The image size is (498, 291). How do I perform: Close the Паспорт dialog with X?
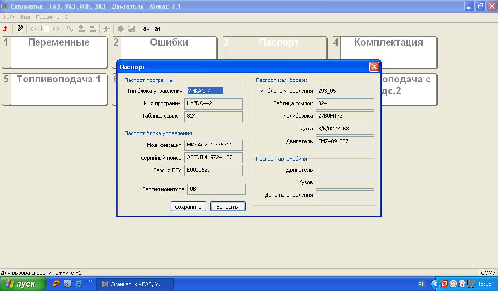pyautogui.click(x=373, y=67)
